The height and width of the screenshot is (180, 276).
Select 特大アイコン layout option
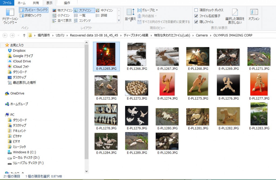62,11
